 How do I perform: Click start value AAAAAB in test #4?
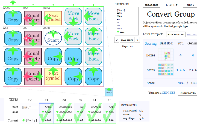tap(96, 107)
